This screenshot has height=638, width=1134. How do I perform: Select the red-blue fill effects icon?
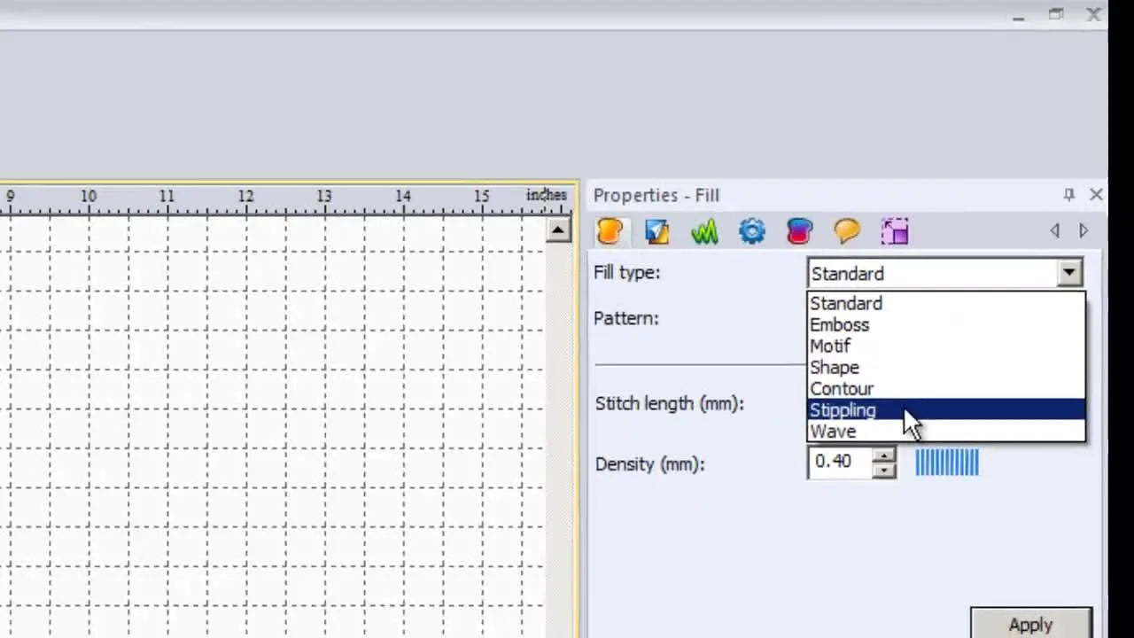(799, 231)
